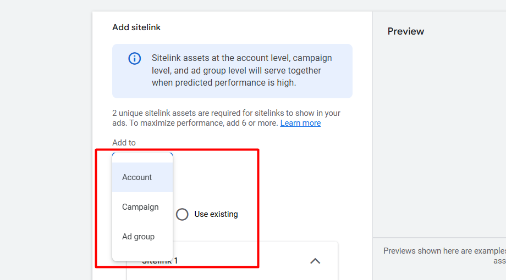Image resolution: width=506 pixels, height=280 pixels.
Task: Select Account from the Add to dropdown
Action: tap(137, 177)
